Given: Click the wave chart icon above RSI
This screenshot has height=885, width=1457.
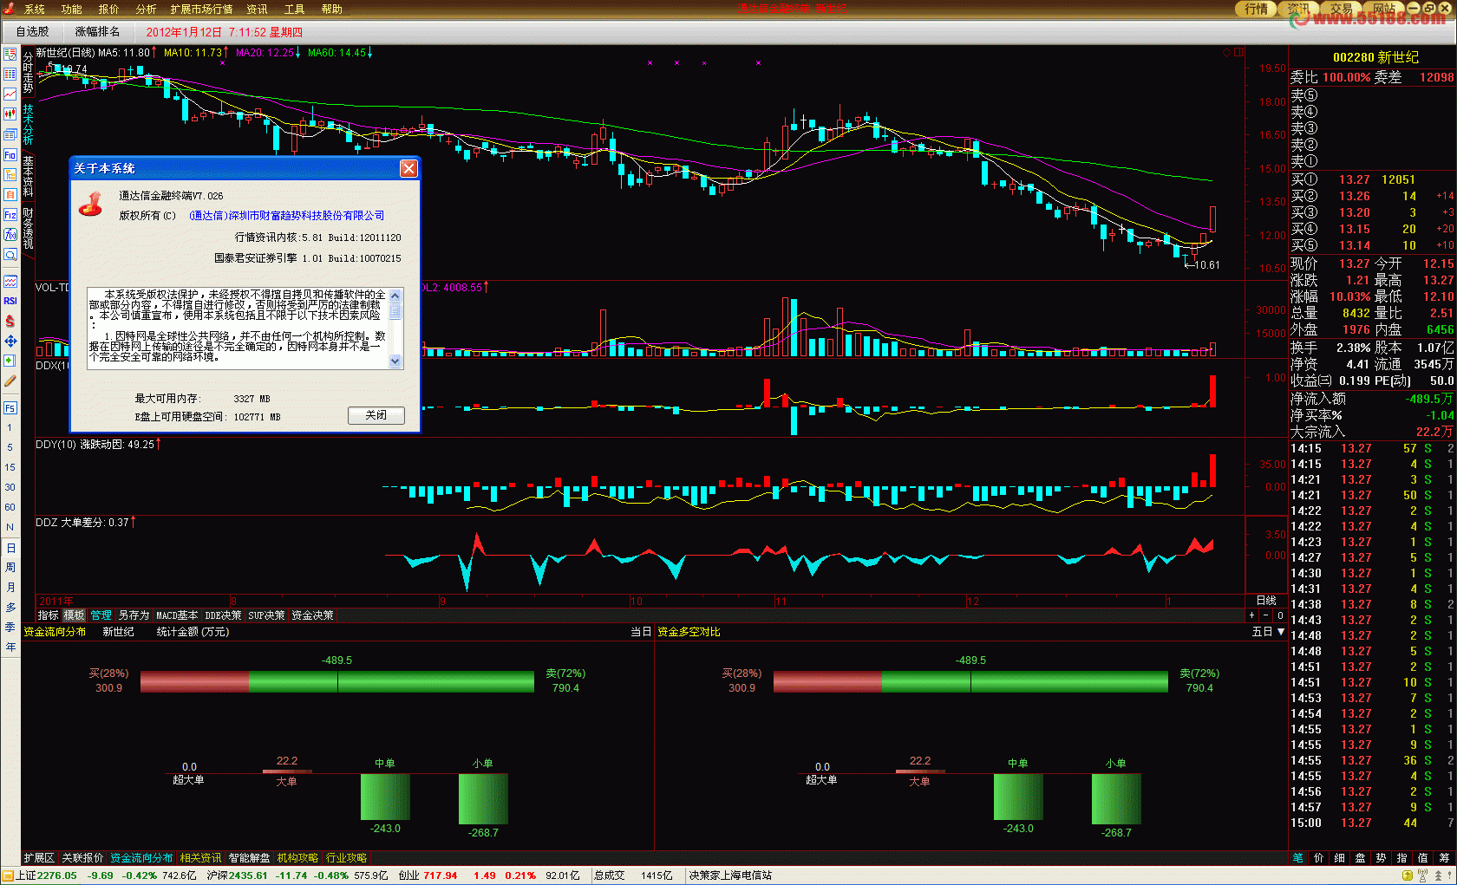Looking at the screenshot, I should coord(10,281).
